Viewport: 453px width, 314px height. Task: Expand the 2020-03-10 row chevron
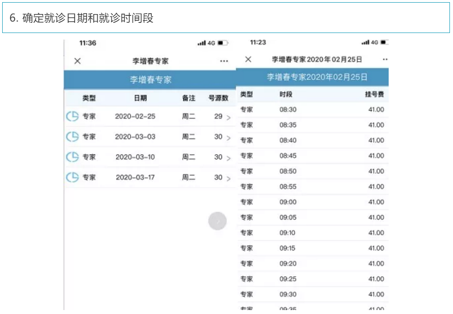click(229, 158)
